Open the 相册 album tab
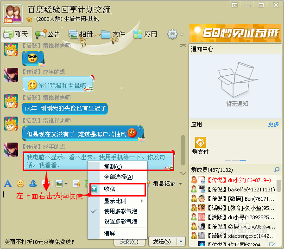 tap(81, 34)
